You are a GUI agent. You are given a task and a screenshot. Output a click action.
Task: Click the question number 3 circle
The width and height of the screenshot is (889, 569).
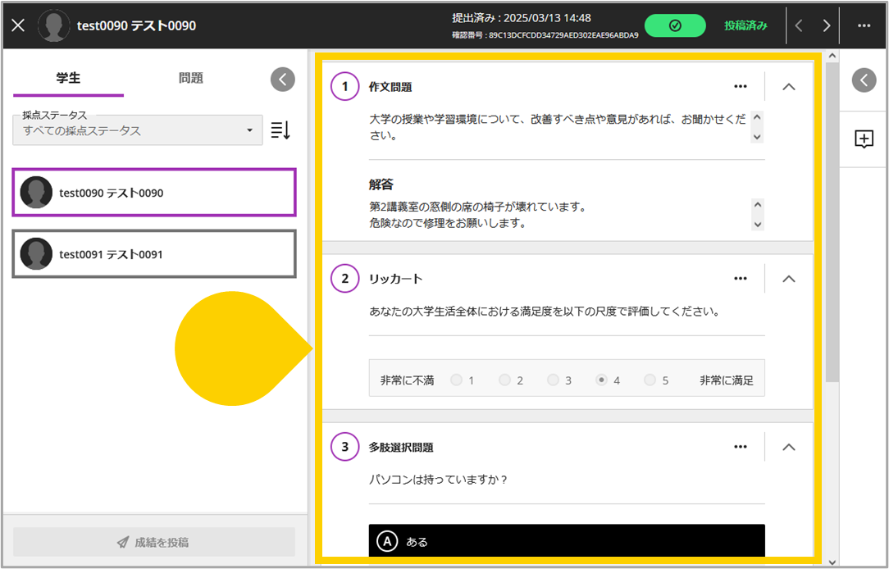click(344, 447)
